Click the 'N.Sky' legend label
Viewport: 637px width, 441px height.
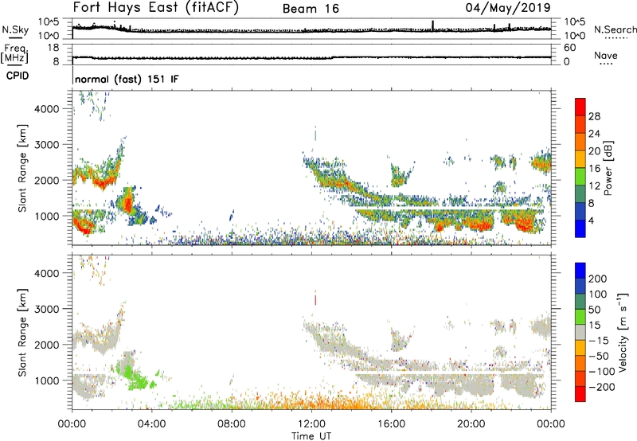tap(15, 29)
